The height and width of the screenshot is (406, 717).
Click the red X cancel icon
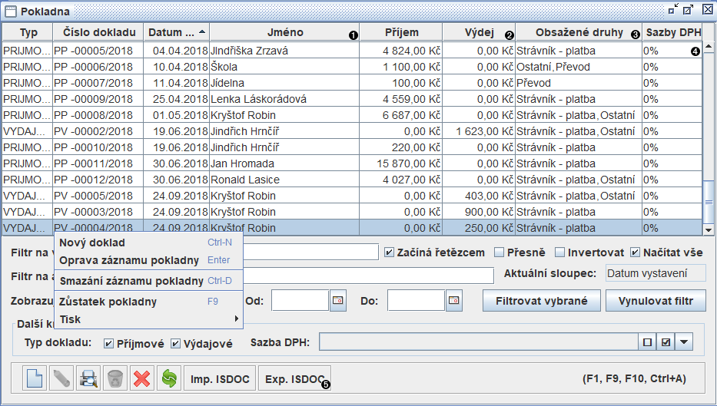coord(141,379)
